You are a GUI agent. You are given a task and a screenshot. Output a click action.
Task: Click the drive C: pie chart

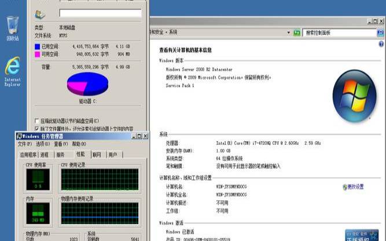pos(87,84)
